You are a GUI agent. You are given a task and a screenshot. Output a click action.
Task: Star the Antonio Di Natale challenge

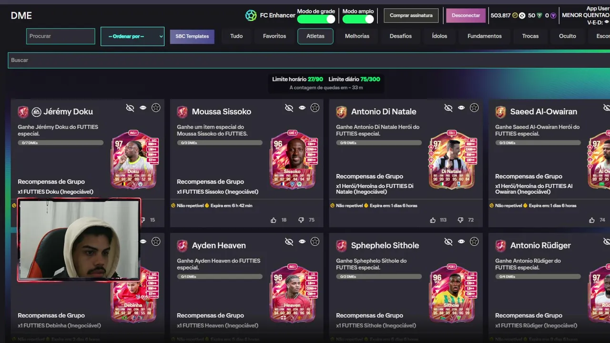[x=474, y=108]
